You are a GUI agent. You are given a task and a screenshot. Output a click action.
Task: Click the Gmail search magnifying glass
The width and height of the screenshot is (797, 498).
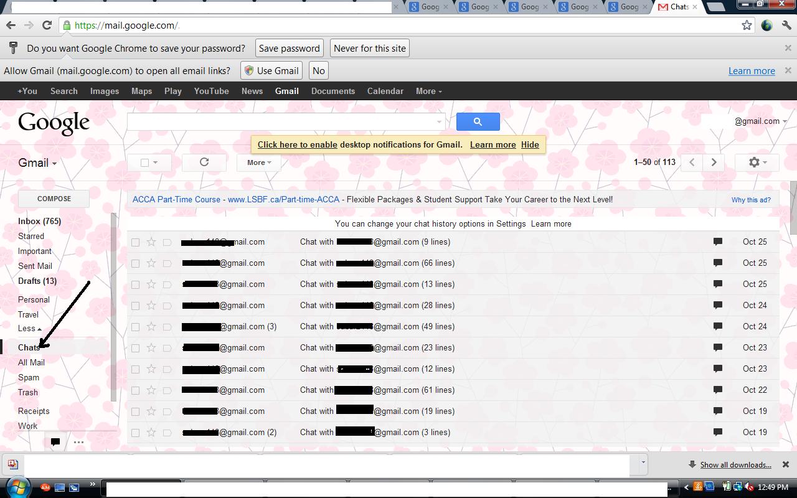coord(478,121)
